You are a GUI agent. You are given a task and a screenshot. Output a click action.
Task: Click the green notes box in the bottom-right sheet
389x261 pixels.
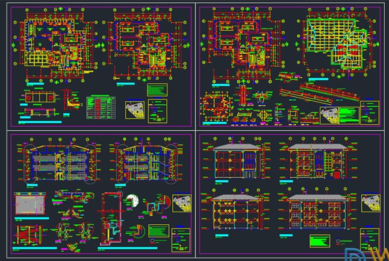320,241
